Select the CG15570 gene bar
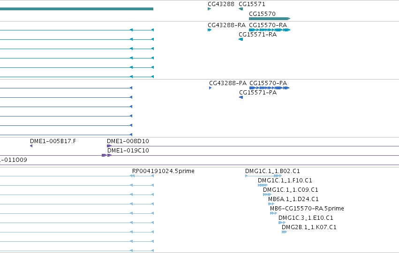The height and width of the screenshot is (253, 399). click(270, 19)
